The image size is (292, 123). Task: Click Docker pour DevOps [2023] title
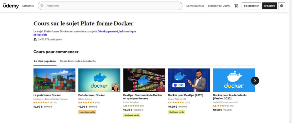point(186,95)
